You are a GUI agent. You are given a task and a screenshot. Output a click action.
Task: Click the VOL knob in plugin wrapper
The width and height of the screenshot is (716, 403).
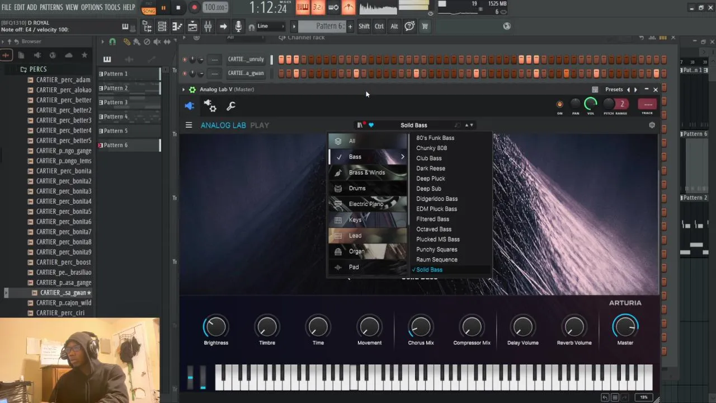tap(590, 104)
